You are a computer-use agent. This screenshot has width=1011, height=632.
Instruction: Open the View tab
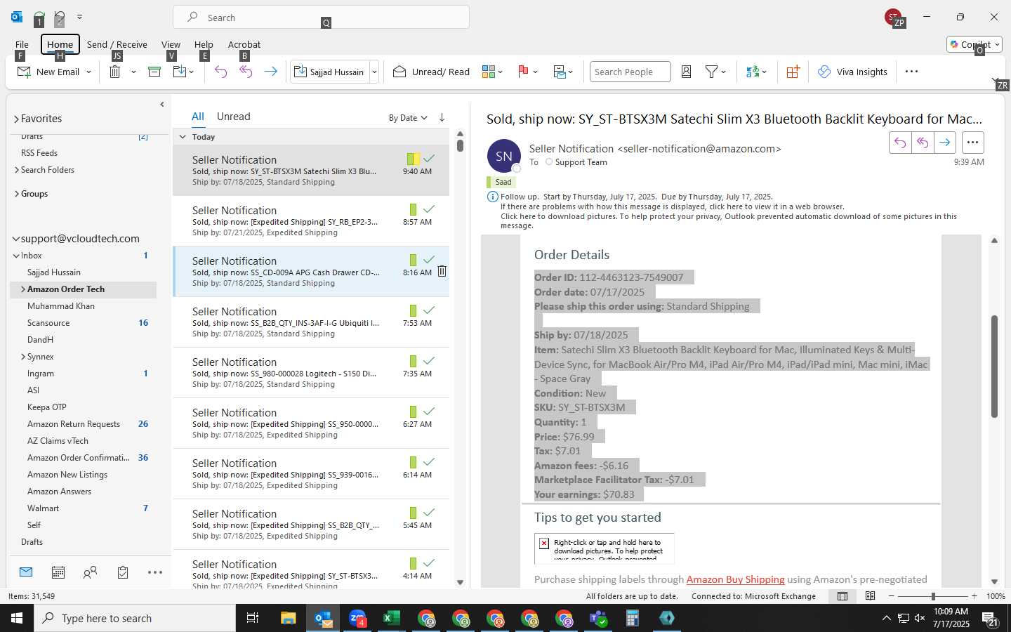pyautogui.click(x=171, y=44)
